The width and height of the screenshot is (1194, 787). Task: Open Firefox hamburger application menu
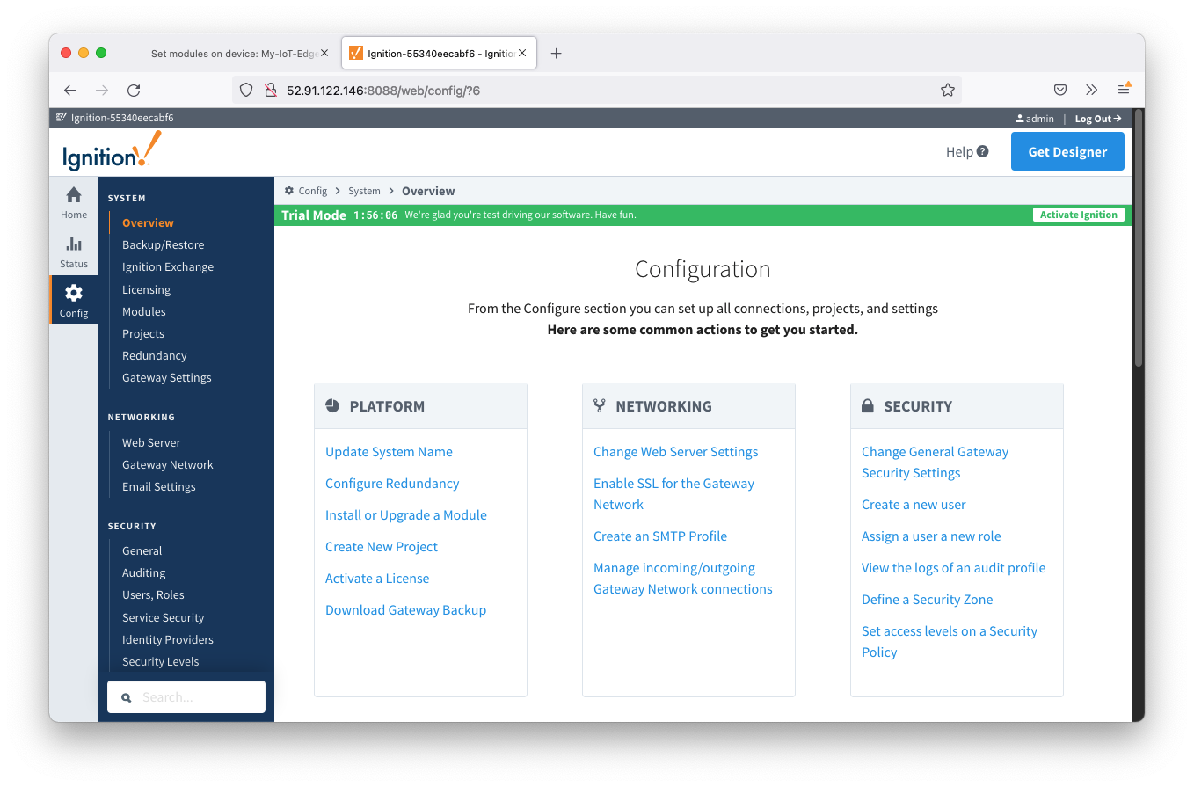1124,90
